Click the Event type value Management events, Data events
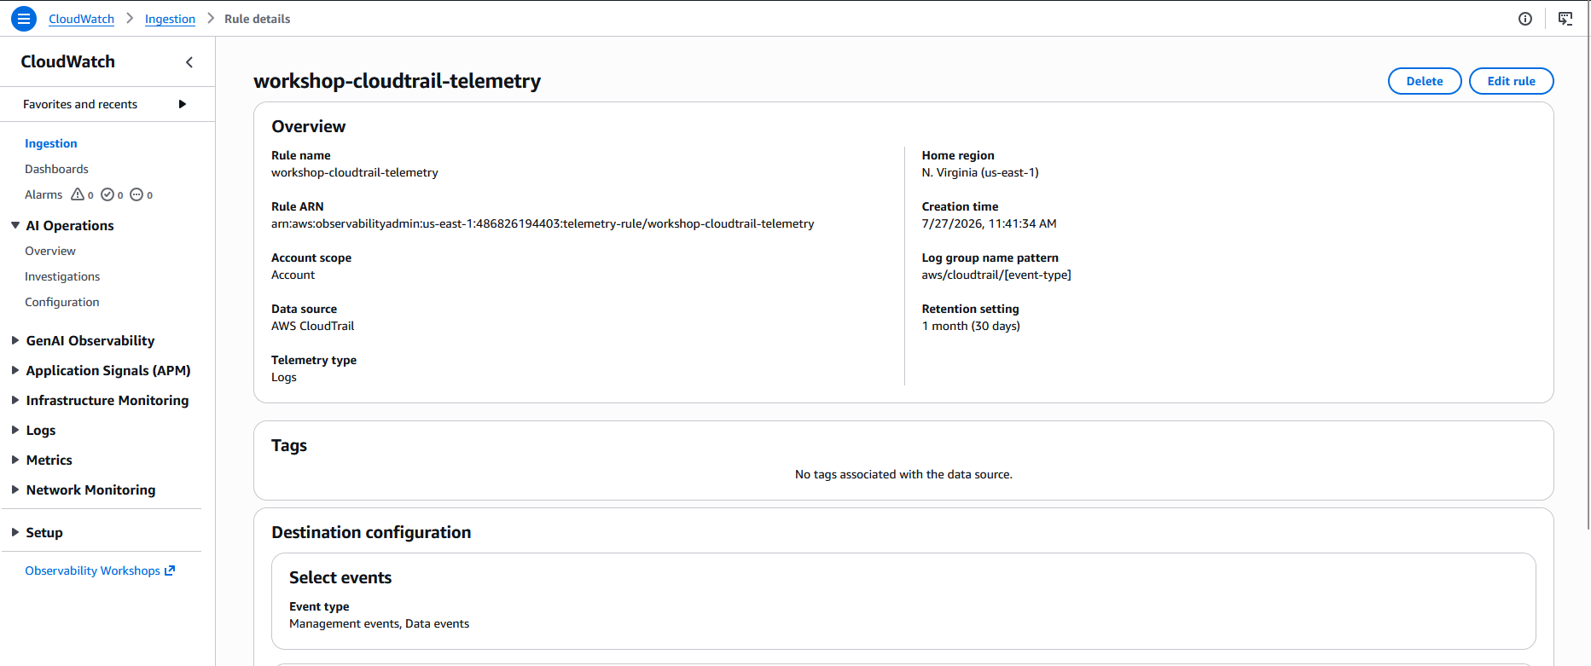The height and width of the screenshot is (666, 1591). pos(379,623)
